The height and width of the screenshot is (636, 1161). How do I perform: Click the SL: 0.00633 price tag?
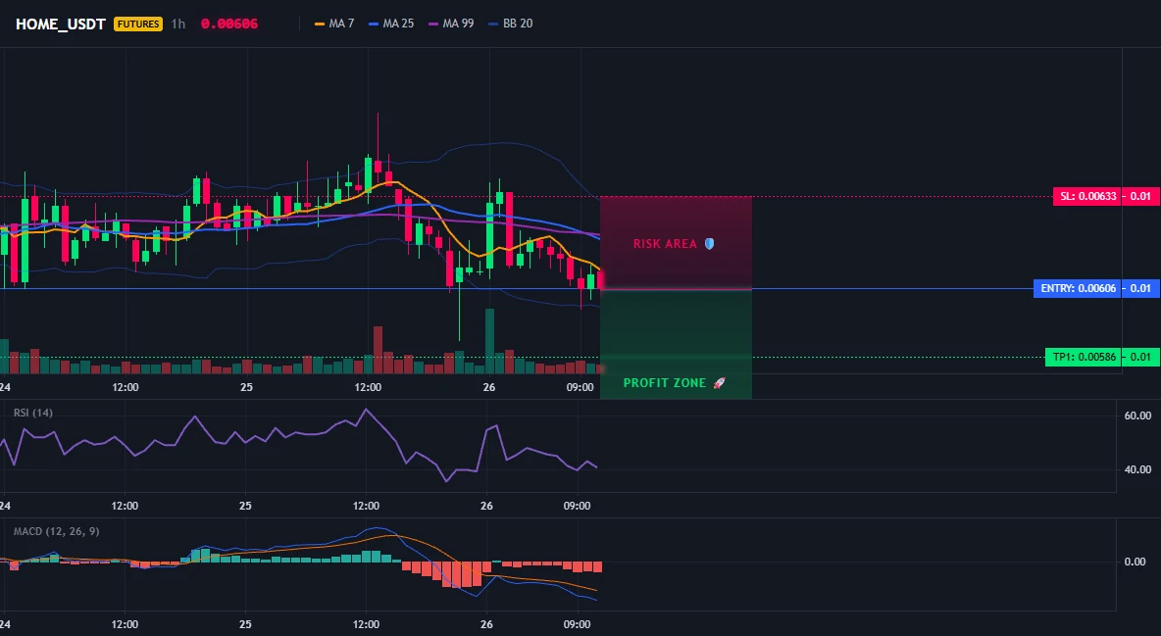[x=1086, y=196]
